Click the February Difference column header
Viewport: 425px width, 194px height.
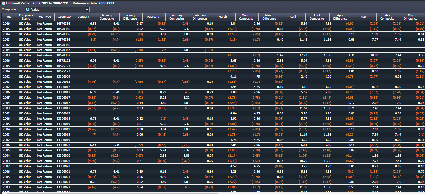(200, 17)
